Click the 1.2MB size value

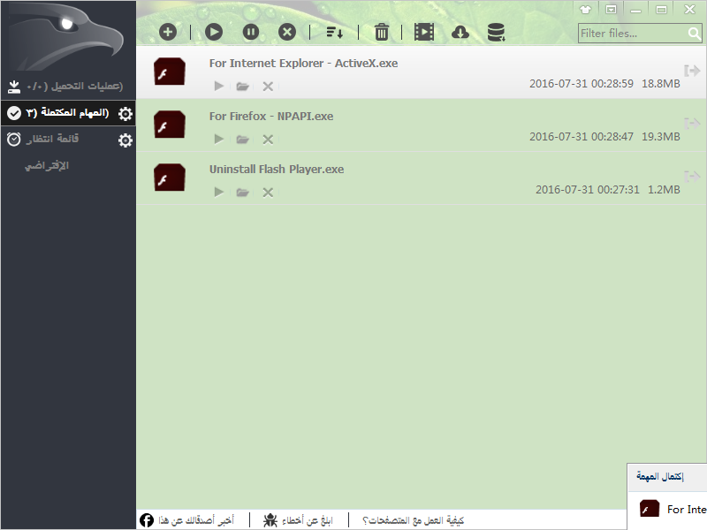[664, 190]
